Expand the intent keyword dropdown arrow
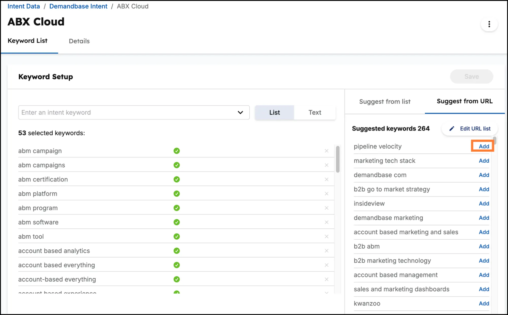This screenshot has height=315, width=508. [240, 112]
